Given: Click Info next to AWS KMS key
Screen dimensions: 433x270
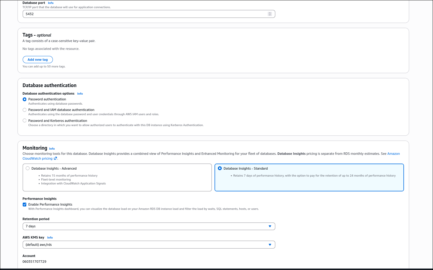Looking at the screenshot, I should coord(50,237).
